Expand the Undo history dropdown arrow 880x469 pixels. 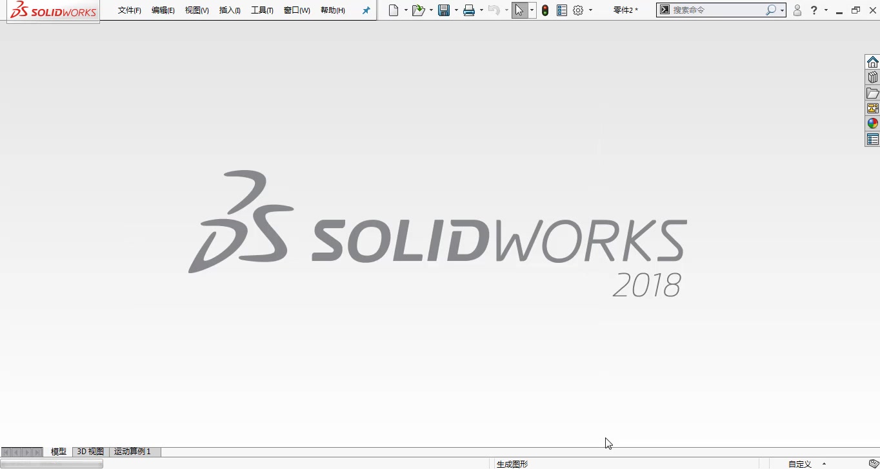[x=506, y=10]
